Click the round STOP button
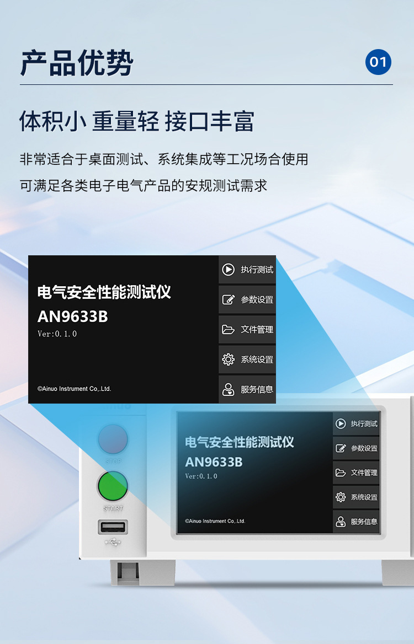 pyautogui.click(x=113, y=439)
